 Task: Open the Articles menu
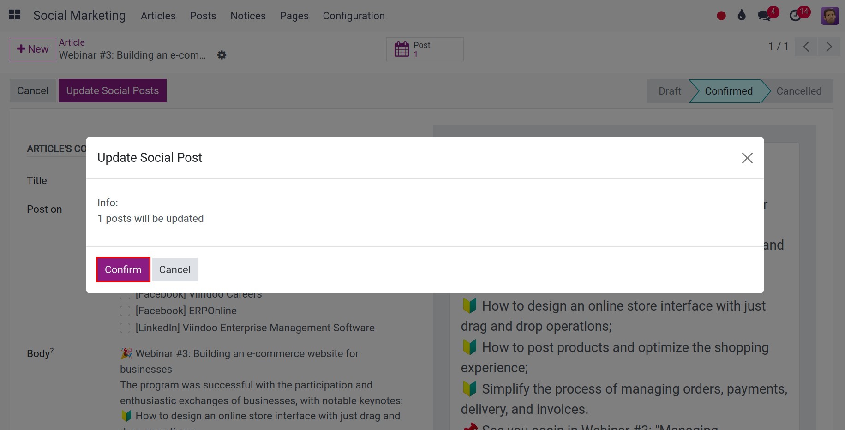click(x=158, y=16)
